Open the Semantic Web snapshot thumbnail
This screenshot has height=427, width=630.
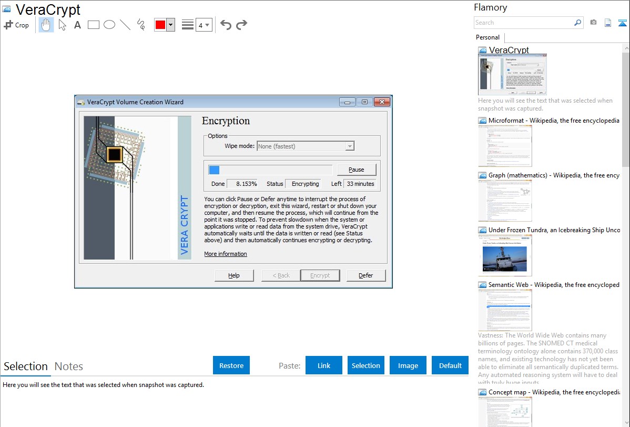tap(505, 310)
